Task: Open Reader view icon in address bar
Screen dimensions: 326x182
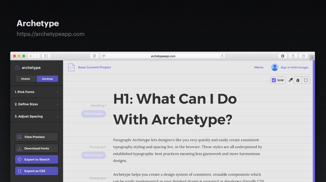Action: (104, 56)
